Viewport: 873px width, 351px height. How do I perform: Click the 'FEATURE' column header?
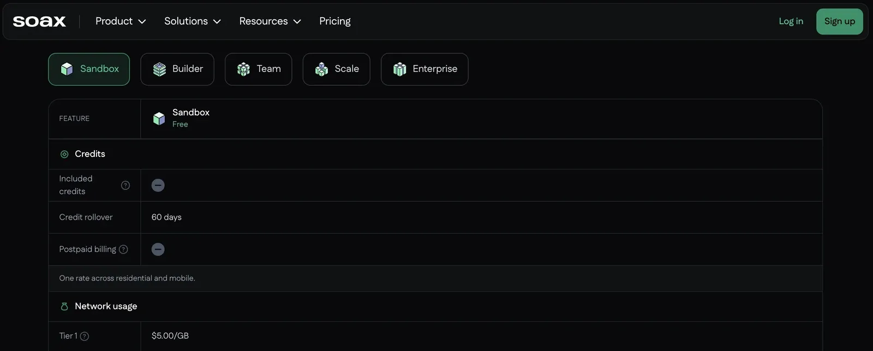(74, 118)
